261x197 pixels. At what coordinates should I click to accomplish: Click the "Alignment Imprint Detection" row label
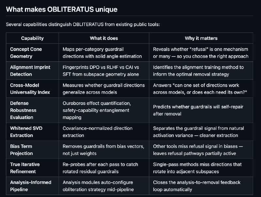click(x=30, y=70)
